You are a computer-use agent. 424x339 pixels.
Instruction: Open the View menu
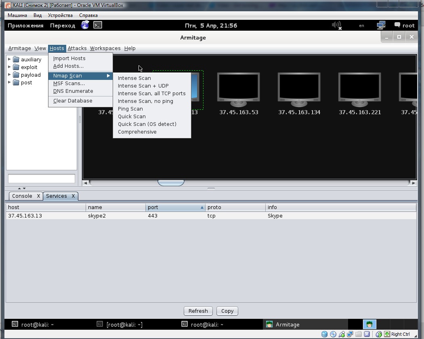(x=40, y=48)
